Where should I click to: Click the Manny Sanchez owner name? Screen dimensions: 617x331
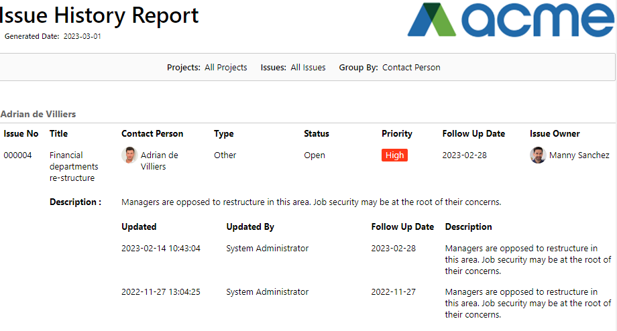579,155
